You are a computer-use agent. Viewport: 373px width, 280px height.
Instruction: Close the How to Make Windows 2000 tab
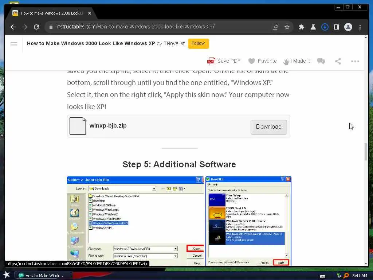click(90, 13)
